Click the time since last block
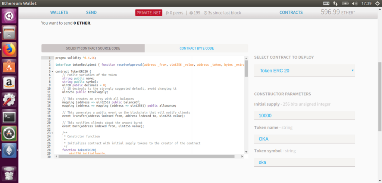The image size is (382, 183). 222,13
